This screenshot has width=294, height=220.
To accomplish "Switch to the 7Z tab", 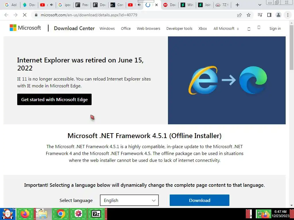I will click(222, 5).
